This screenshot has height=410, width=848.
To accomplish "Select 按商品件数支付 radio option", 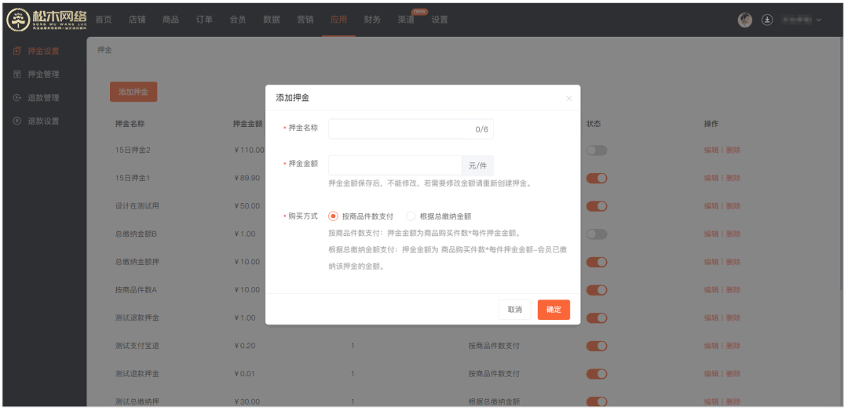I will tap(333, 216).
